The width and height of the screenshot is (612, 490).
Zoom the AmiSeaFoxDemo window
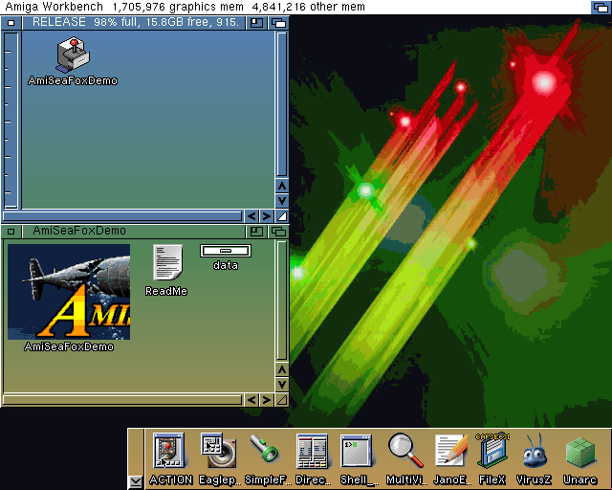pos(256,232)
